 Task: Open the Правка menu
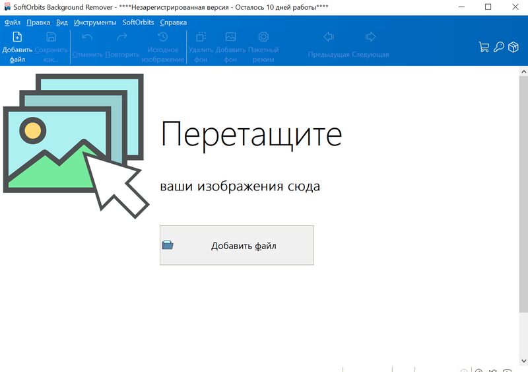tap(38, 22)
